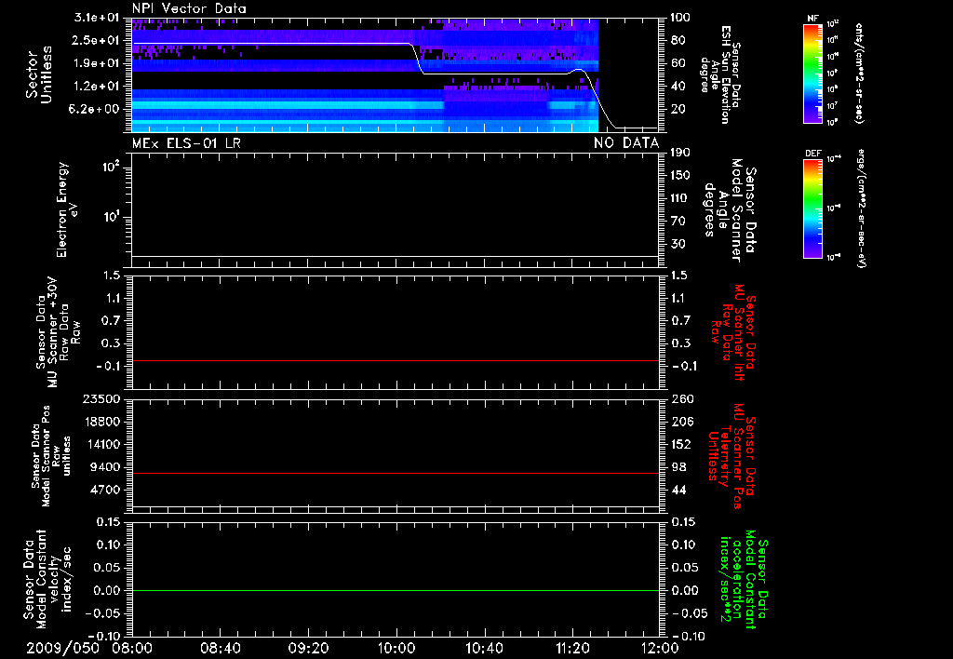The width and height of the screenshot is (953, 659).
Task: Click the green line in velocity plot
Action: [x=396, y=590]
